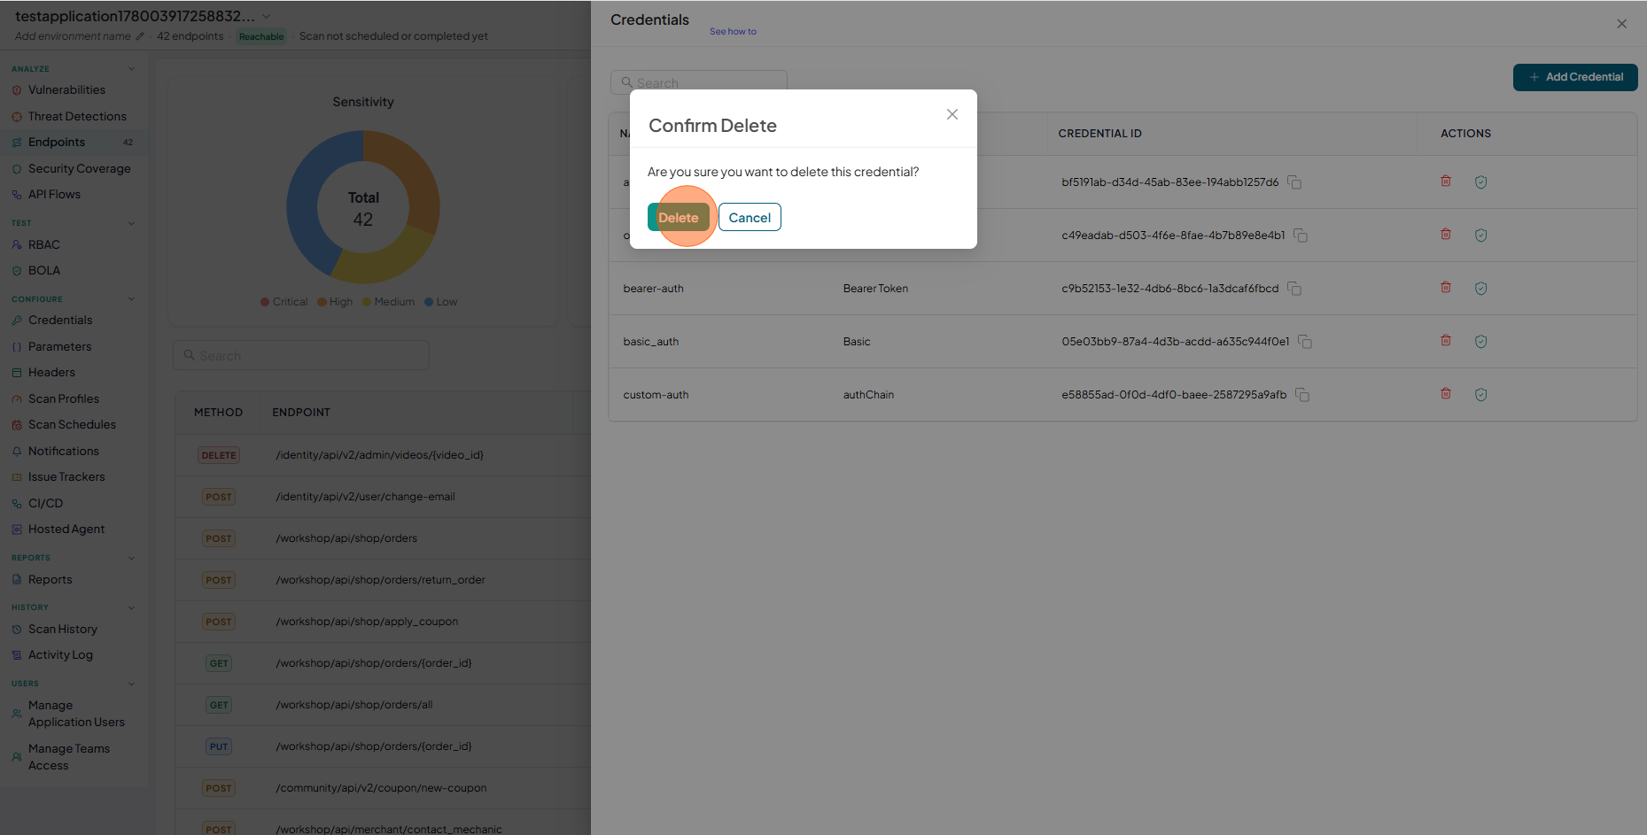
Task: Copy credential ID bf5191ab-d34d-45ab-83ee-194abb1257d6
Action: [x=1294, y=182]
